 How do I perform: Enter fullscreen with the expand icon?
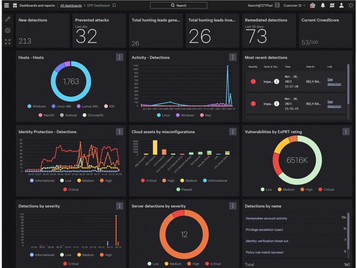pyautogui.click(x=8, y=42)
